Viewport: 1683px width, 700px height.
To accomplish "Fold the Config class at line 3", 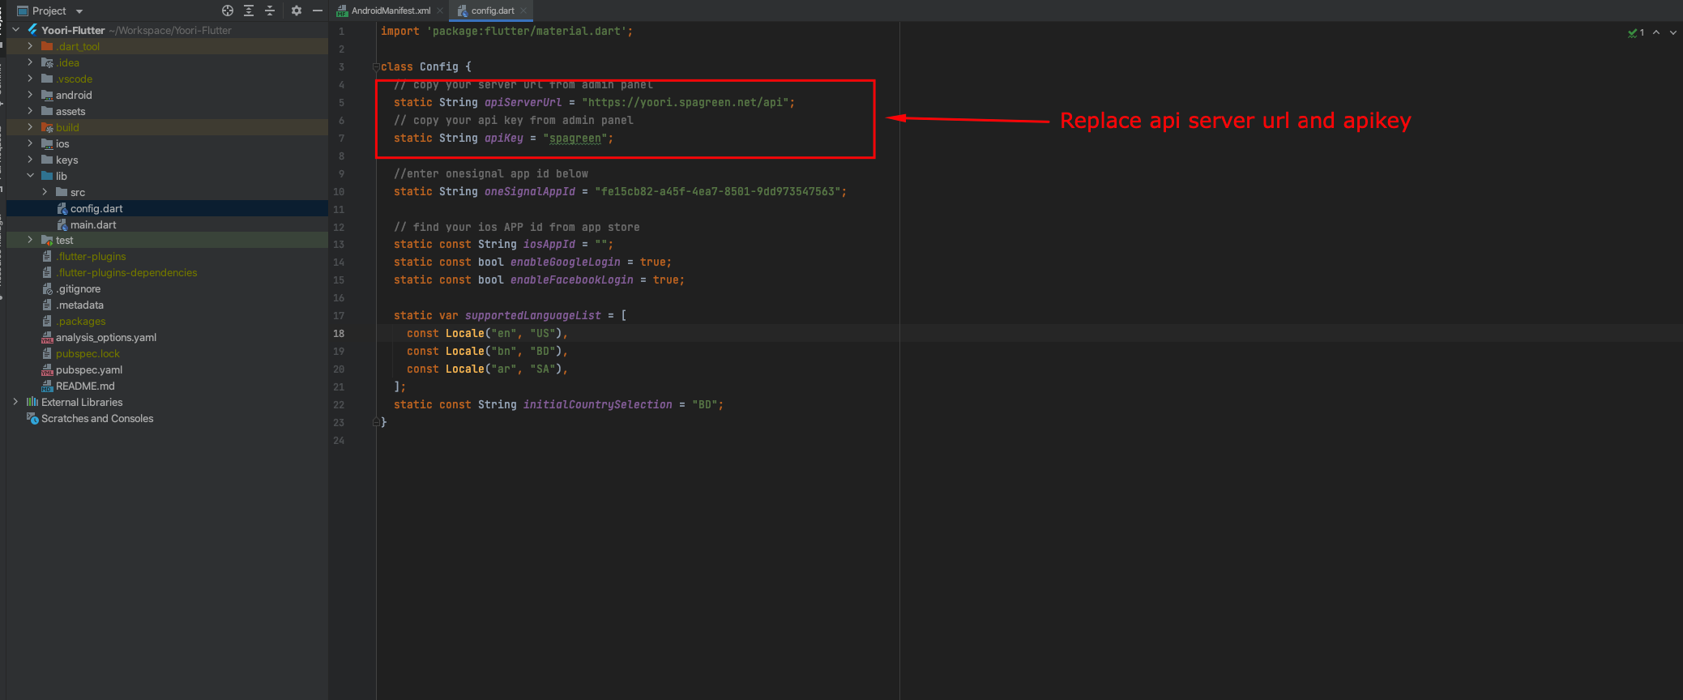I will pos(376,66).
